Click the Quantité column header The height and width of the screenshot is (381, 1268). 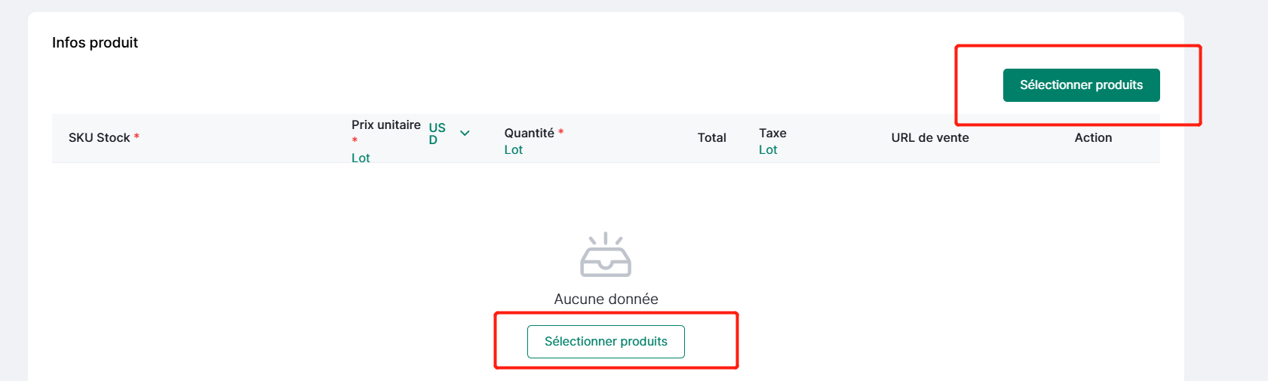530,133
